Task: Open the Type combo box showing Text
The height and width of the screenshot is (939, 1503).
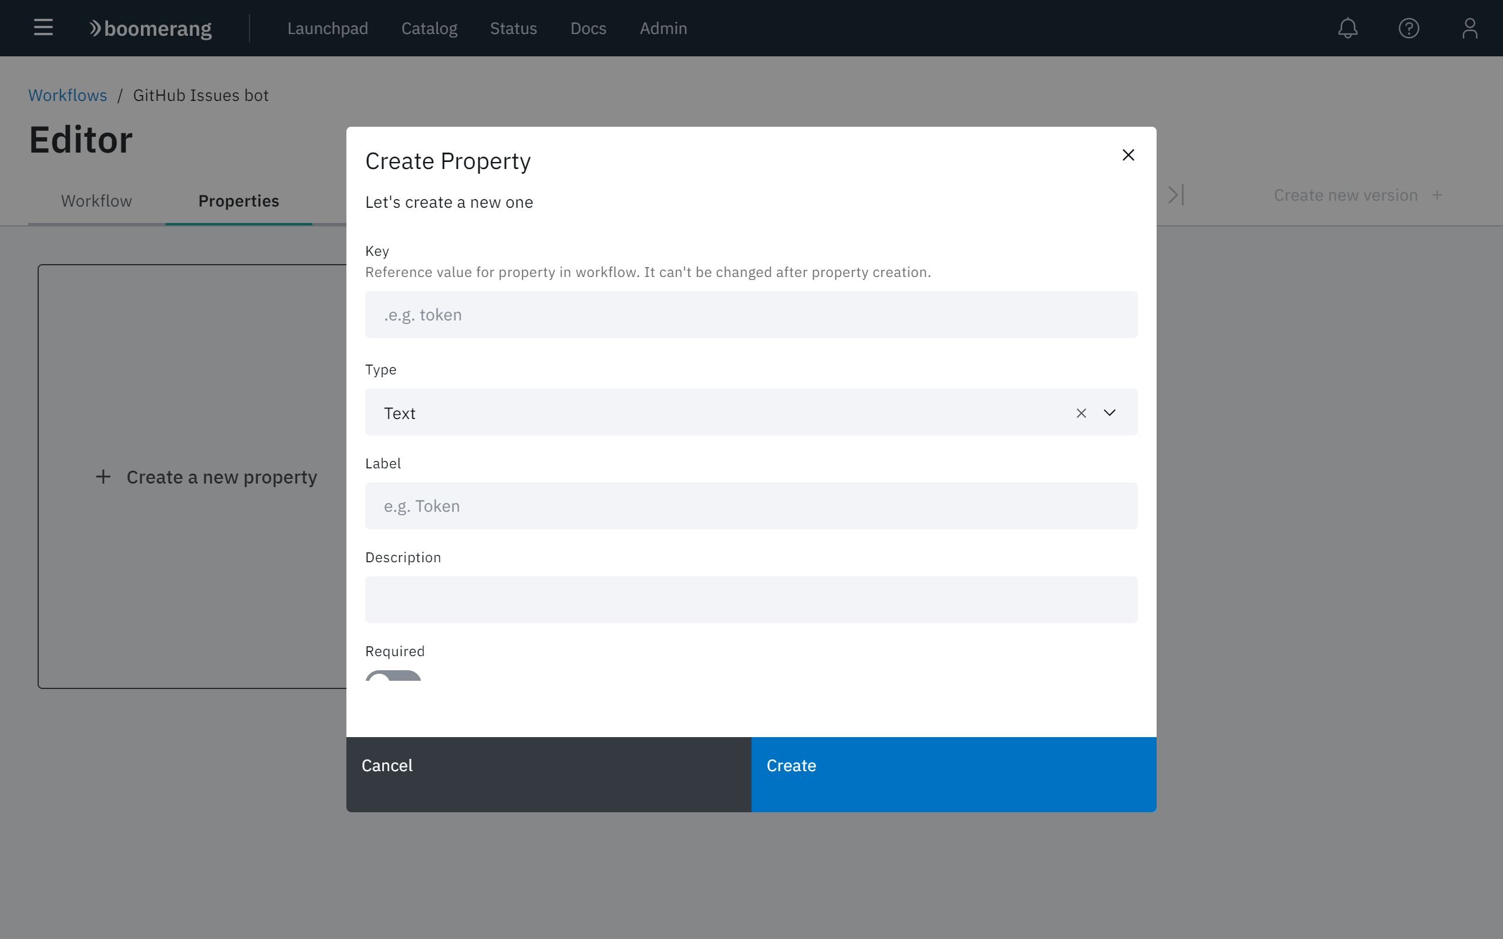Action: click(x=715, y=413)
